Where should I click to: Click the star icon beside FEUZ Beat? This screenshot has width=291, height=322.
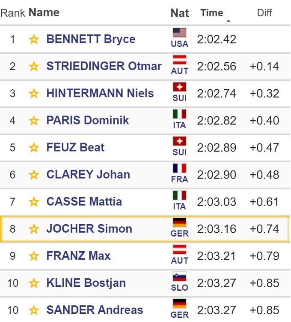34,148
